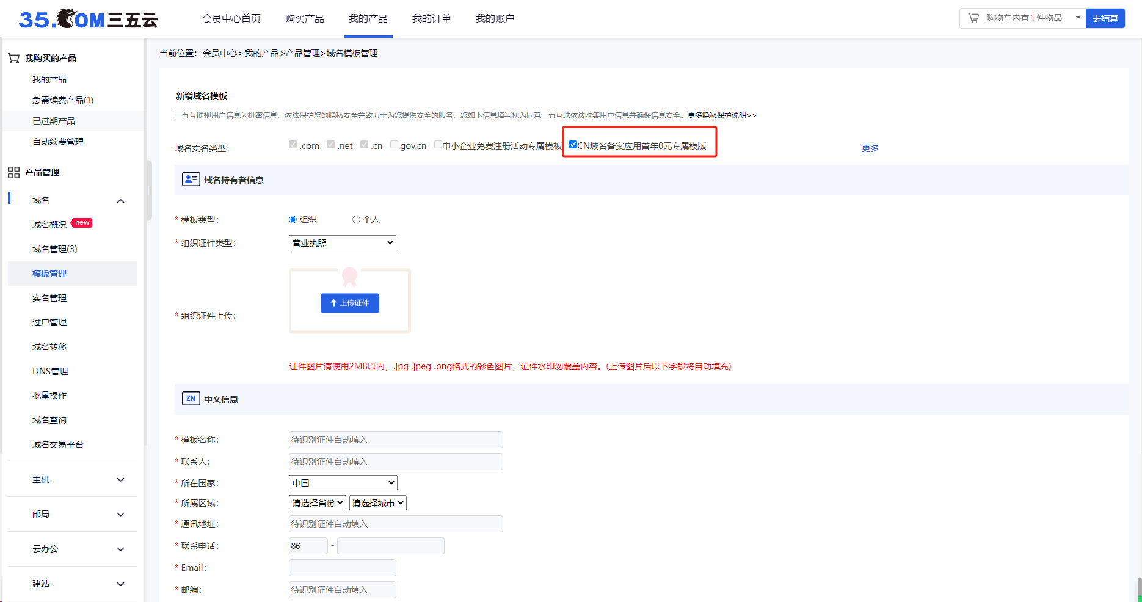
Task: Expand the 主机 sidebar section
Action: pos(120,480)
